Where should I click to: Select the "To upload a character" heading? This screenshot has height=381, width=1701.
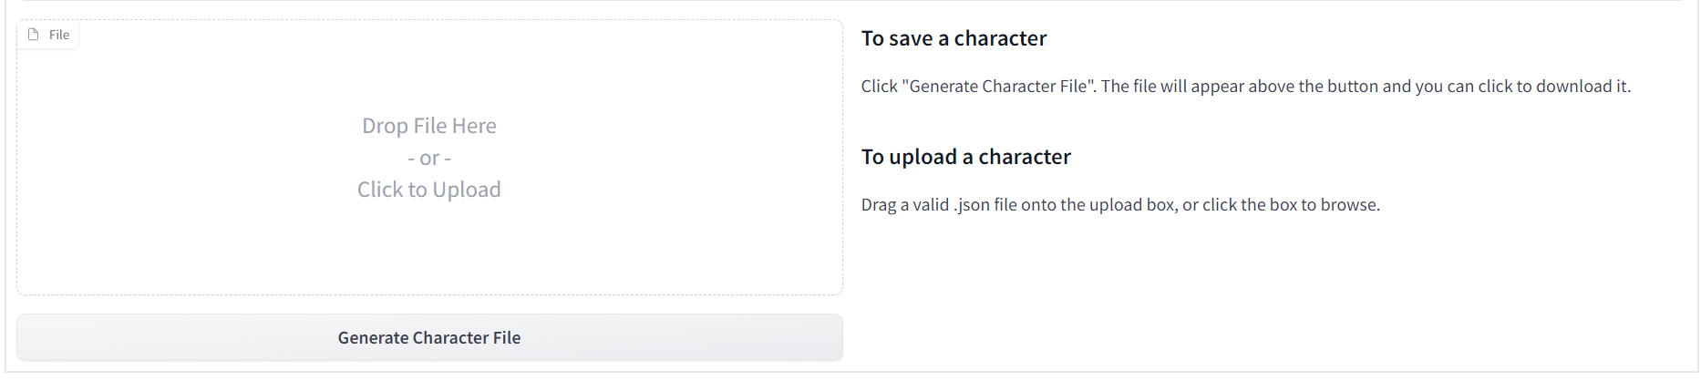pos(965,157)
